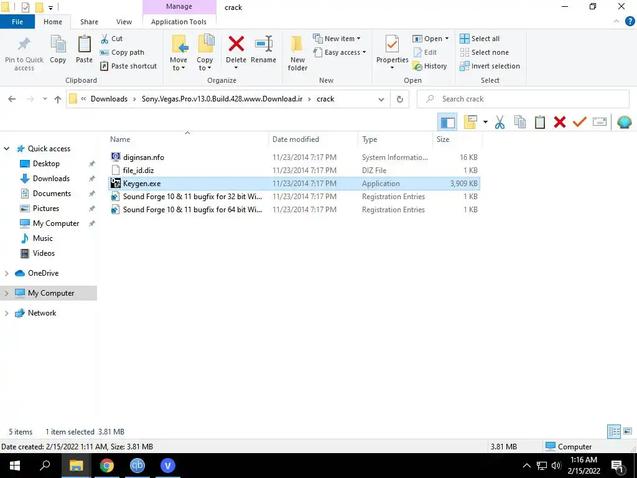Select the file_id.diz file
637x478 pixels.
[x=294, y=171]
